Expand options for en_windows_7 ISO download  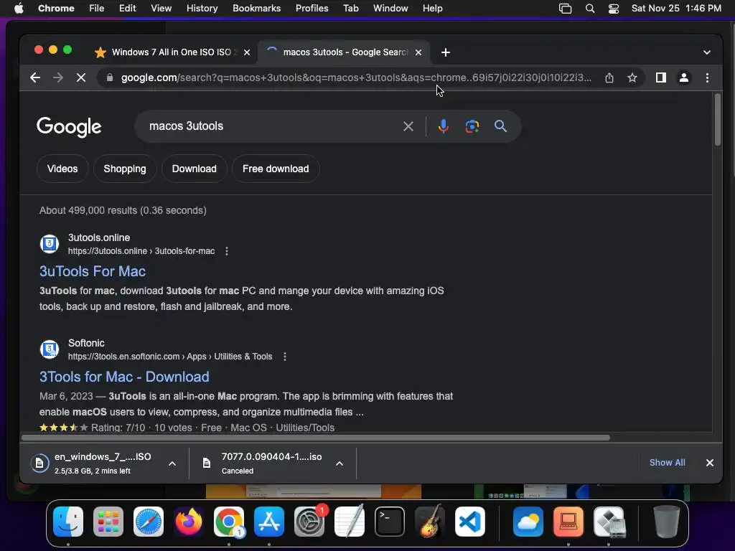pos(172,463)
